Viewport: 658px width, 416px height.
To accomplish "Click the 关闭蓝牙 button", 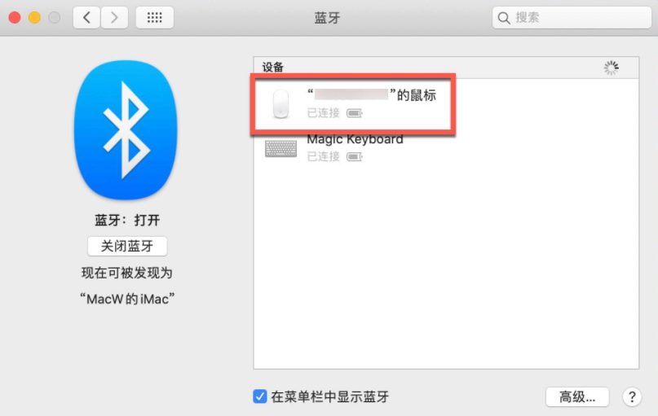I will pyautogui.click(x=127, y=246).
